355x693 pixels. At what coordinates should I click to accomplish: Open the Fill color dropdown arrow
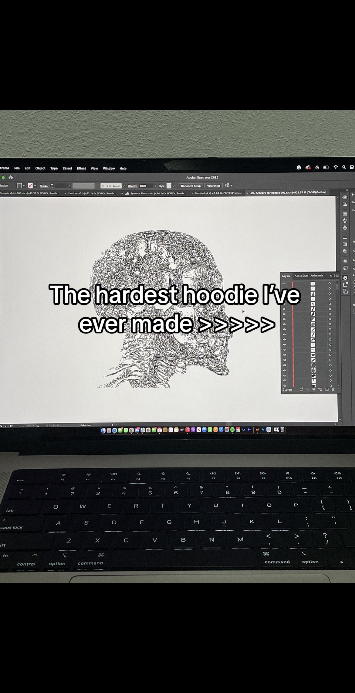[24, 185]
